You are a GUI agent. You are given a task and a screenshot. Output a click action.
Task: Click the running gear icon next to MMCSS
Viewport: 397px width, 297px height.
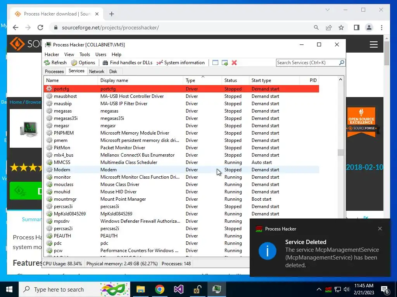tap(49, 162)
